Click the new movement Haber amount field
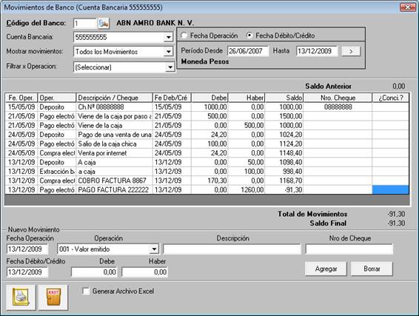419x316 pixels. (x=144, y=272)
